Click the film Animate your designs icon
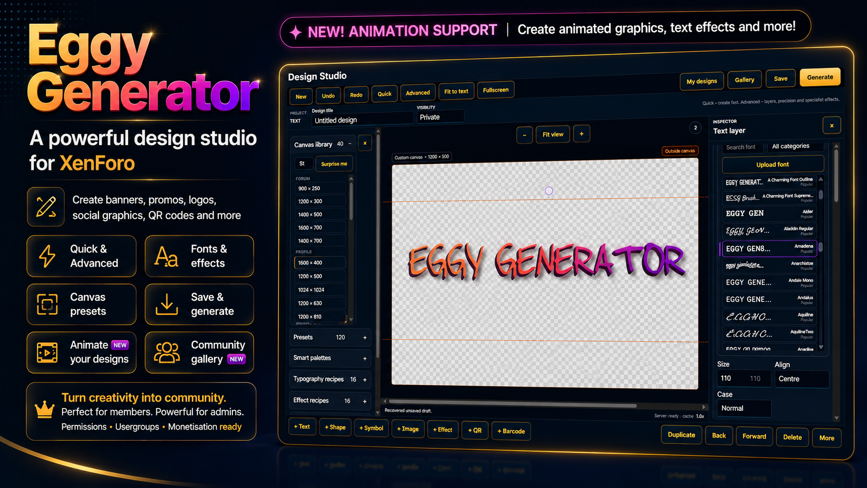Image resolution: width=867 pixels, height=488 pixels. [47, 353]
